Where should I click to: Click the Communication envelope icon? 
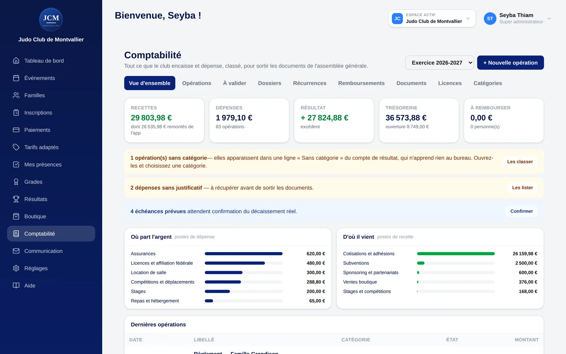[x=16, y=251]
